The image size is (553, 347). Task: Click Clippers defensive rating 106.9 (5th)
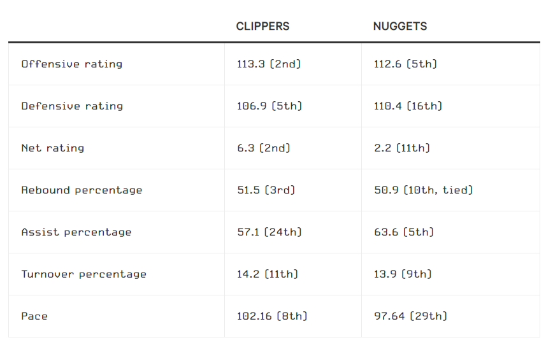[269, 106]
